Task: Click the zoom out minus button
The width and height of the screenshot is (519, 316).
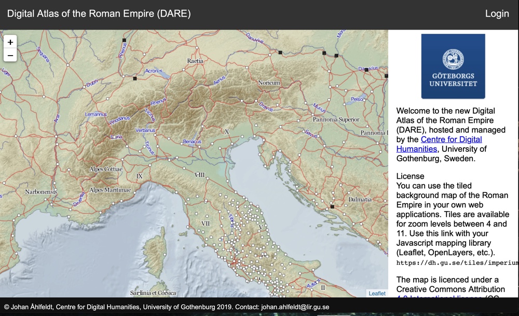Action: tap(10, 55)
